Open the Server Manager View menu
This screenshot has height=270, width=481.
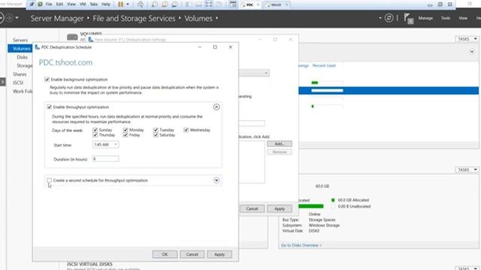pos(463,18)
